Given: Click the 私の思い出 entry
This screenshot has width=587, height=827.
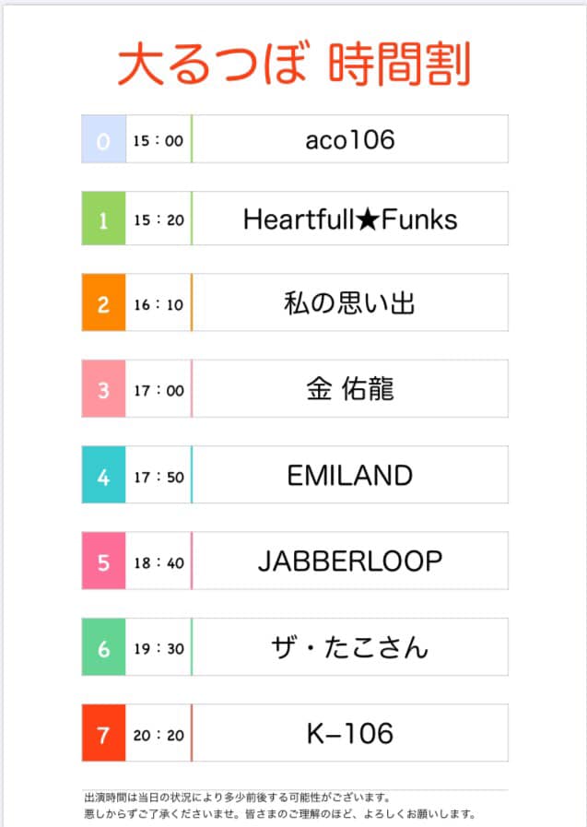Looking at the screenshot, I should coord(349,302).
